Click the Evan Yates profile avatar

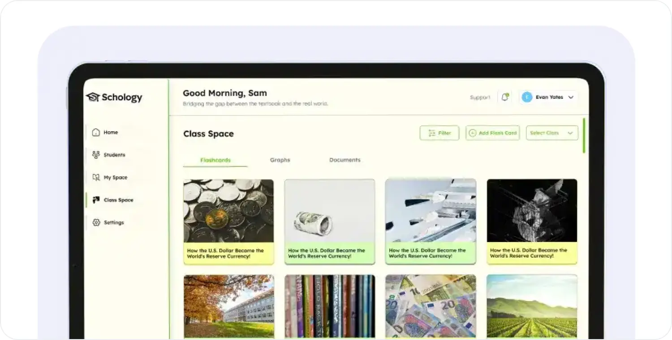tap(527, 97)
